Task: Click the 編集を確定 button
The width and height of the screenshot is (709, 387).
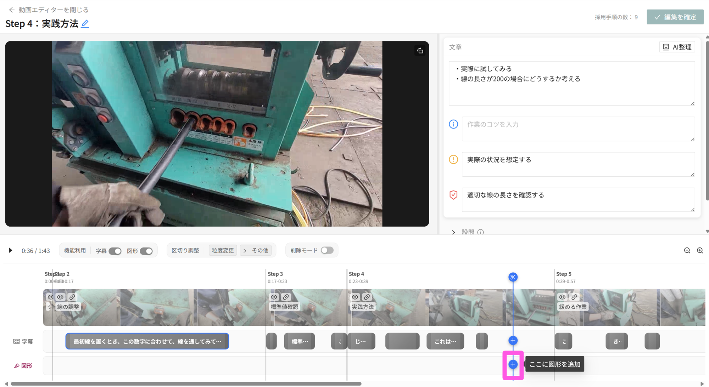Action: click(675, 17)
